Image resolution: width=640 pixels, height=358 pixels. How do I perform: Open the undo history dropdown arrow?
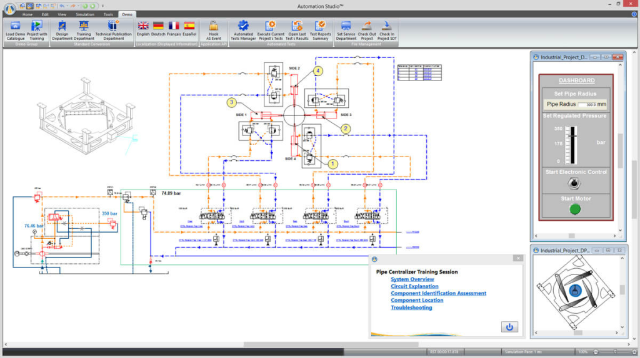67,6
